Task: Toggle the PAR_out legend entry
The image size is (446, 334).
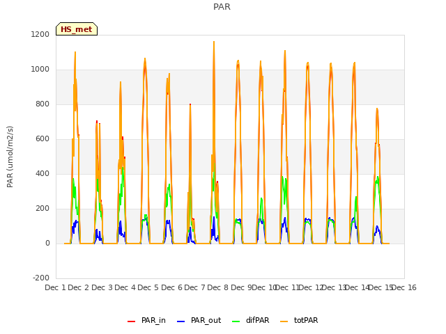Action: point(199,320)
